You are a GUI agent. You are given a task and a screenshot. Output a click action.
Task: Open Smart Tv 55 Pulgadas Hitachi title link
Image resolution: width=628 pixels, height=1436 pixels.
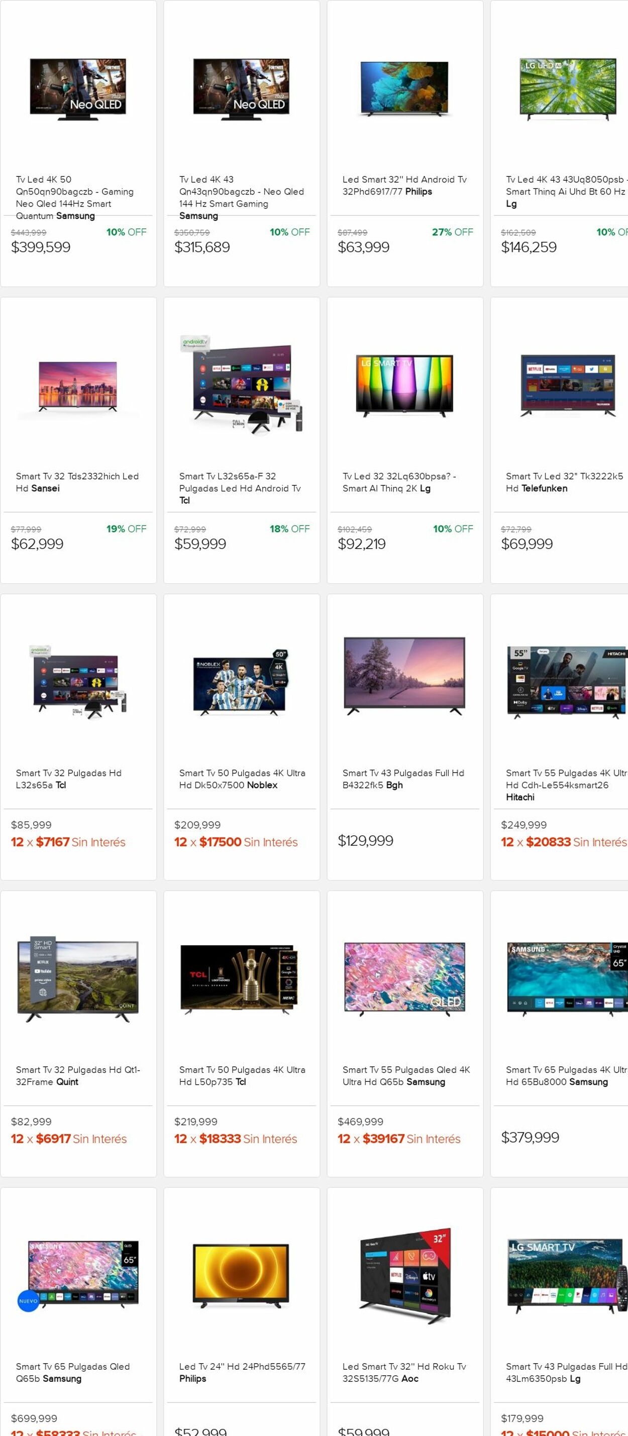566,785
